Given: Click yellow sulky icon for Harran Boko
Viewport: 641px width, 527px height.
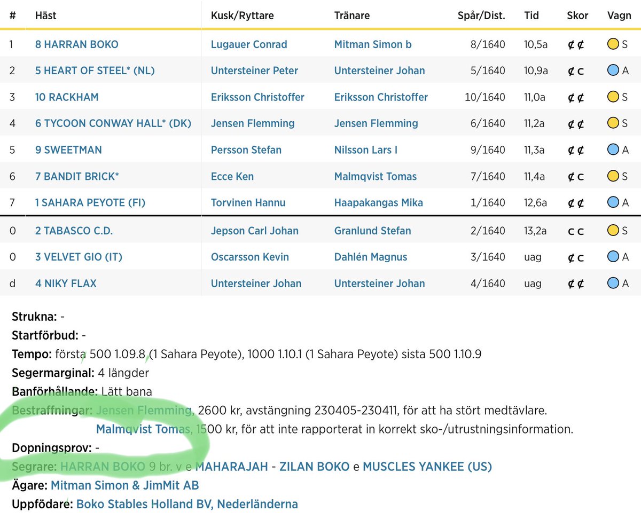Looking at the screenshot, I should 613,44.
